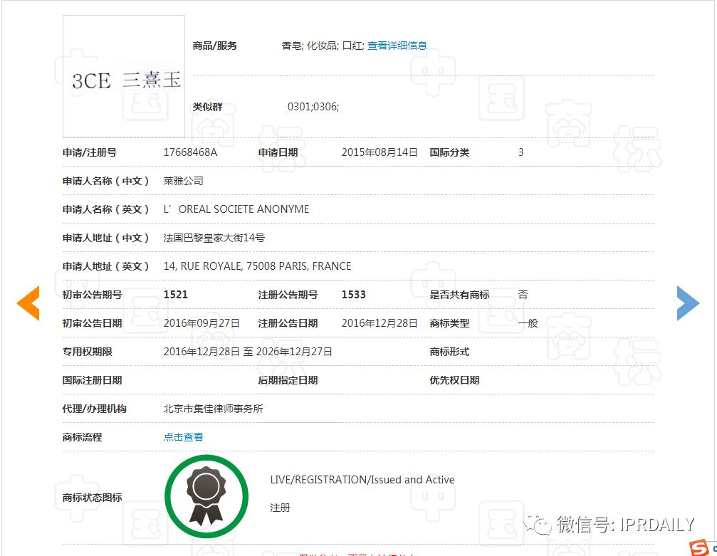Click the international class value 3
Screen dimensions: 717x556
[520, 152]
